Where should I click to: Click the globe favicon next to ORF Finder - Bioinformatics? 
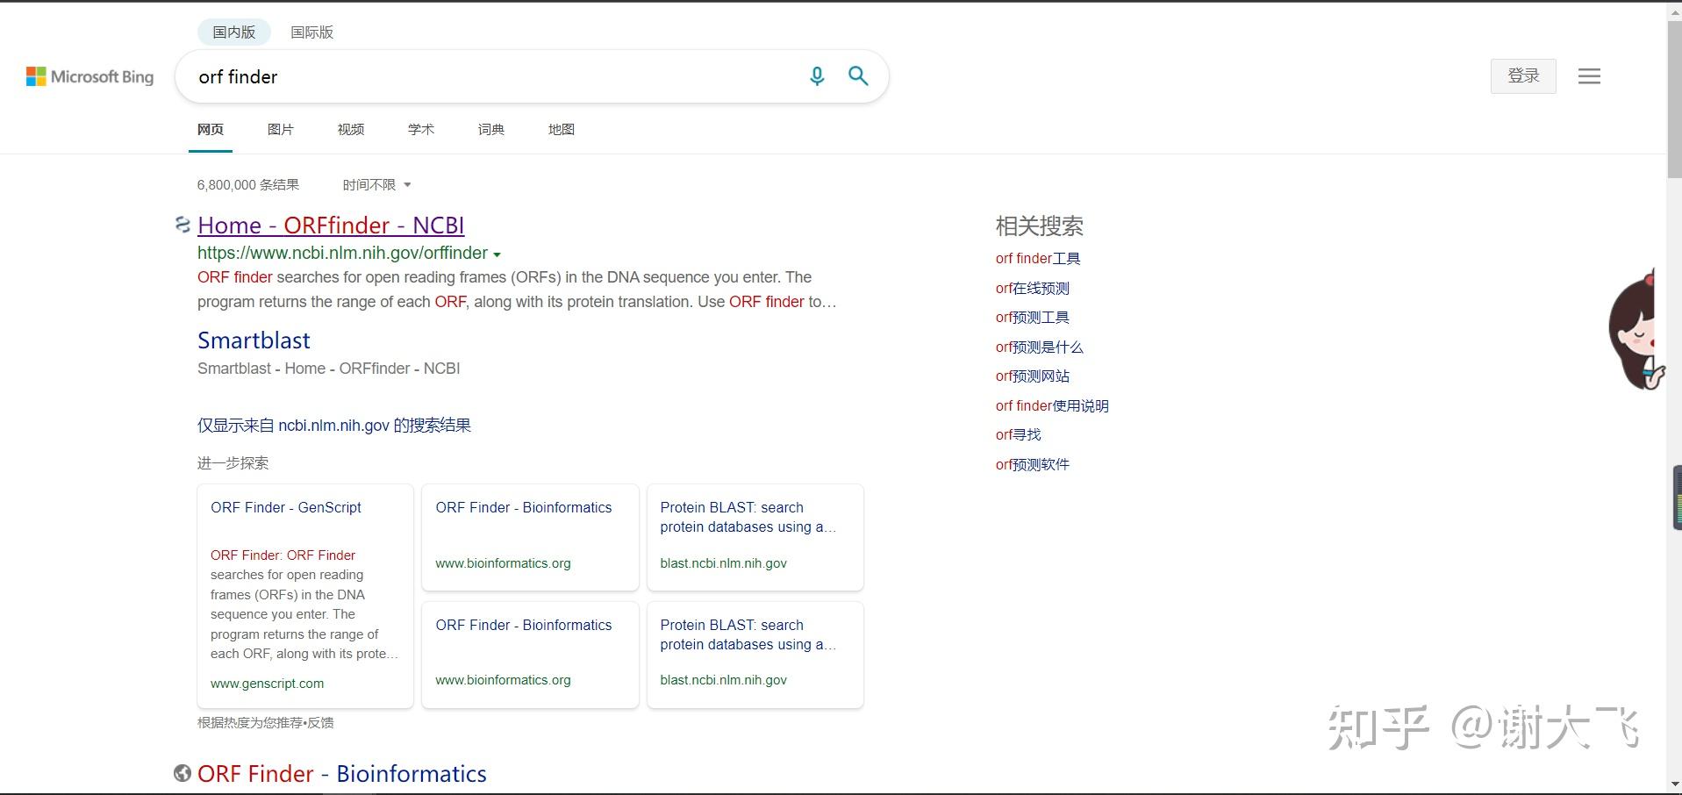(x=182, y=773)
